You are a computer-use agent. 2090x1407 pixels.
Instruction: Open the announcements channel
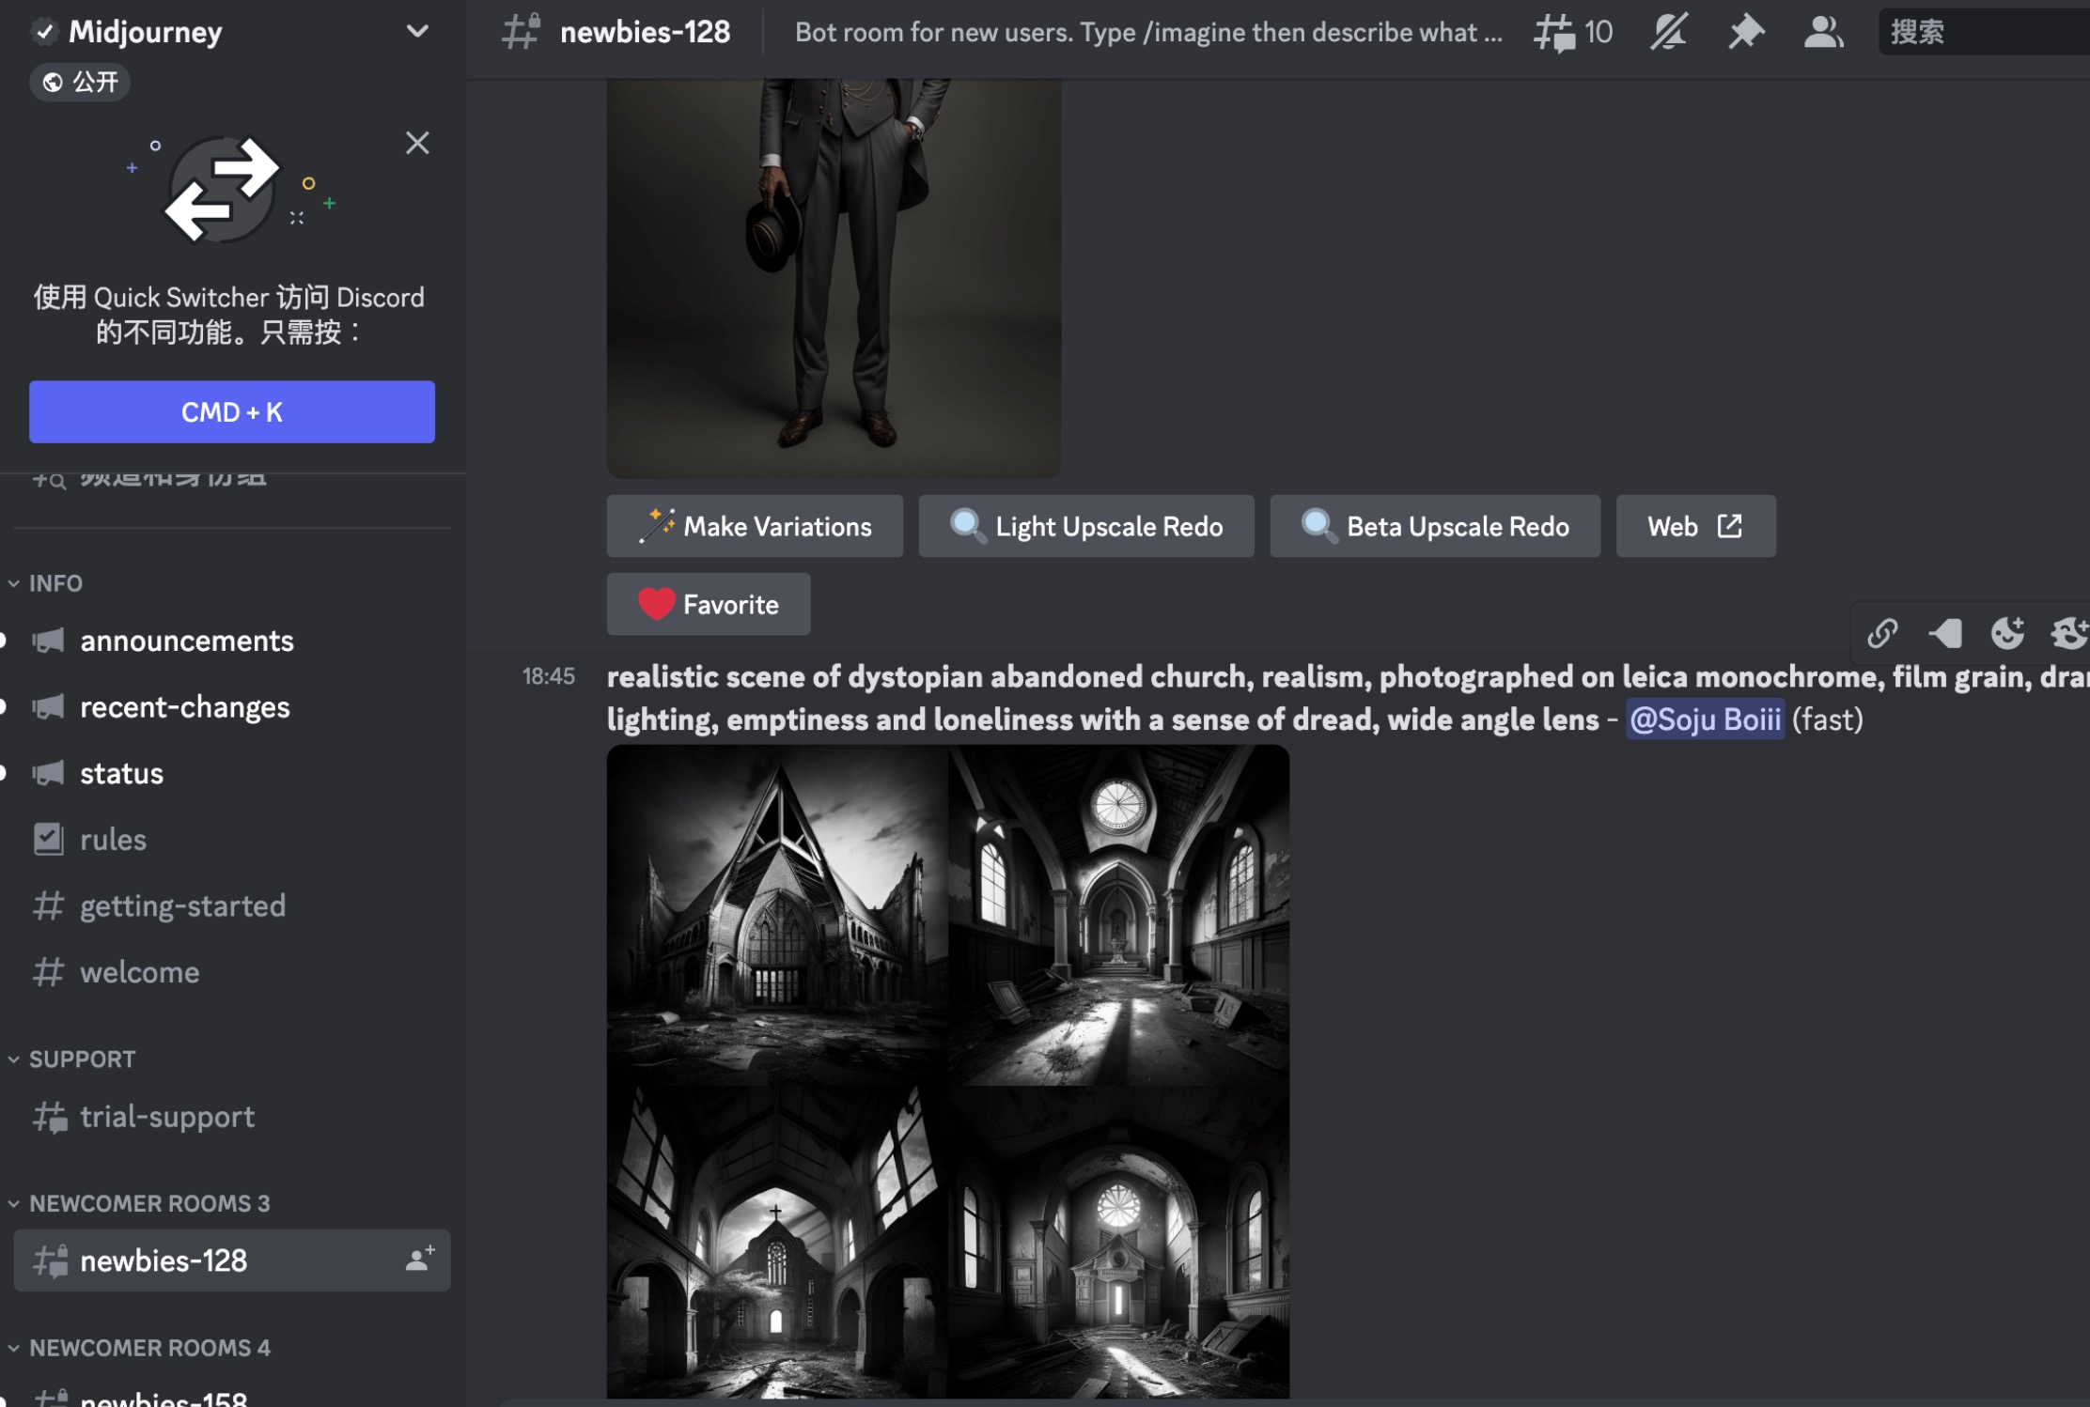(186, 641)
